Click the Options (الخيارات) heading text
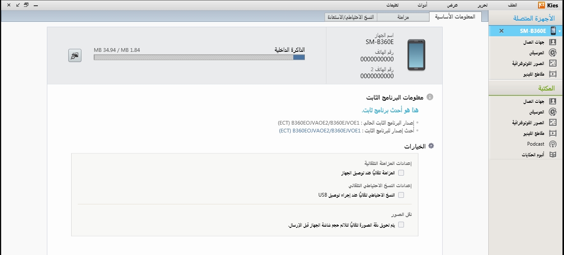 [414, 146]
